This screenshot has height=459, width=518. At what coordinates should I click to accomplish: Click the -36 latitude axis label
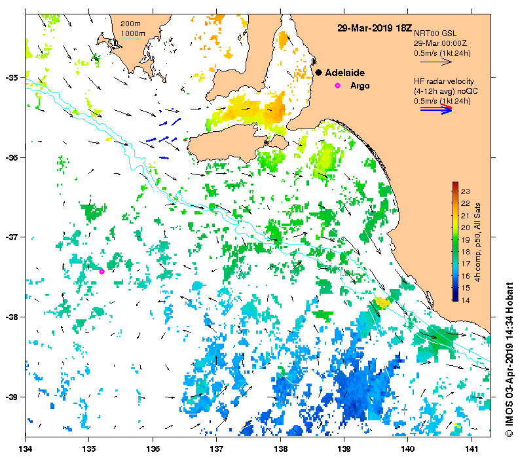click(12, 157)
